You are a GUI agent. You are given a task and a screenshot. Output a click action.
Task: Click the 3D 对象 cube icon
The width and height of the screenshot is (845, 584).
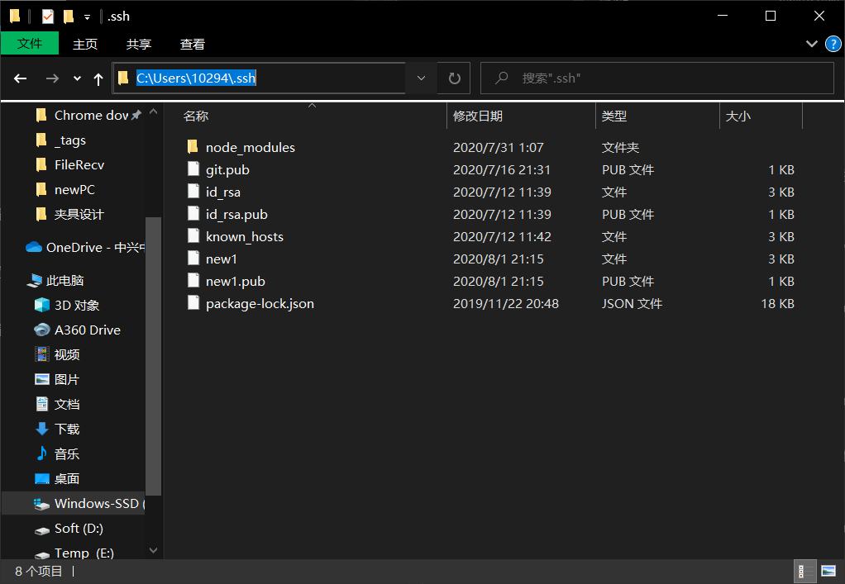[42, 305]
